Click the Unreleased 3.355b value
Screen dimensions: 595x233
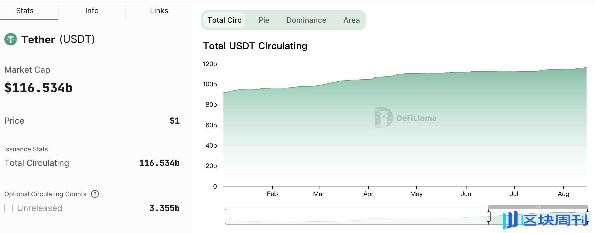coord(164,208)
